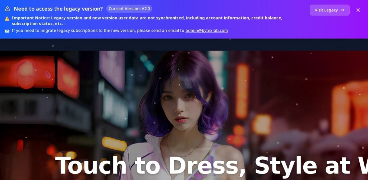The width and height of the screenshot is (368, 180).
Task: Click the Visit Legacy button
Action: coord(329,10)
